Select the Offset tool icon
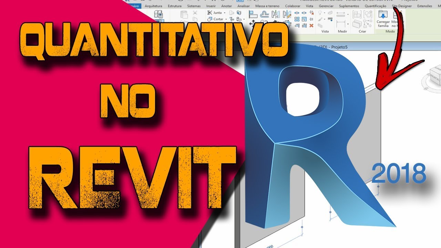 pyautogui.click(x=264, y=14)
